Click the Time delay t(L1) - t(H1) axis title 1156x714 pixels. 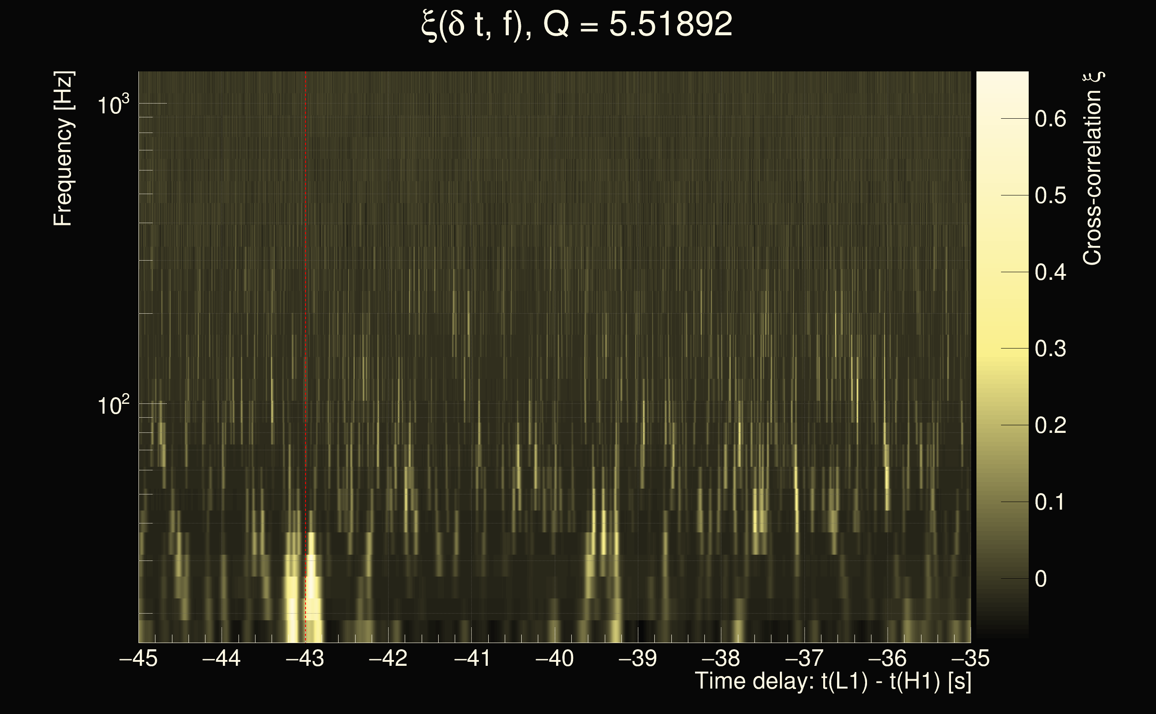(833, 681)
